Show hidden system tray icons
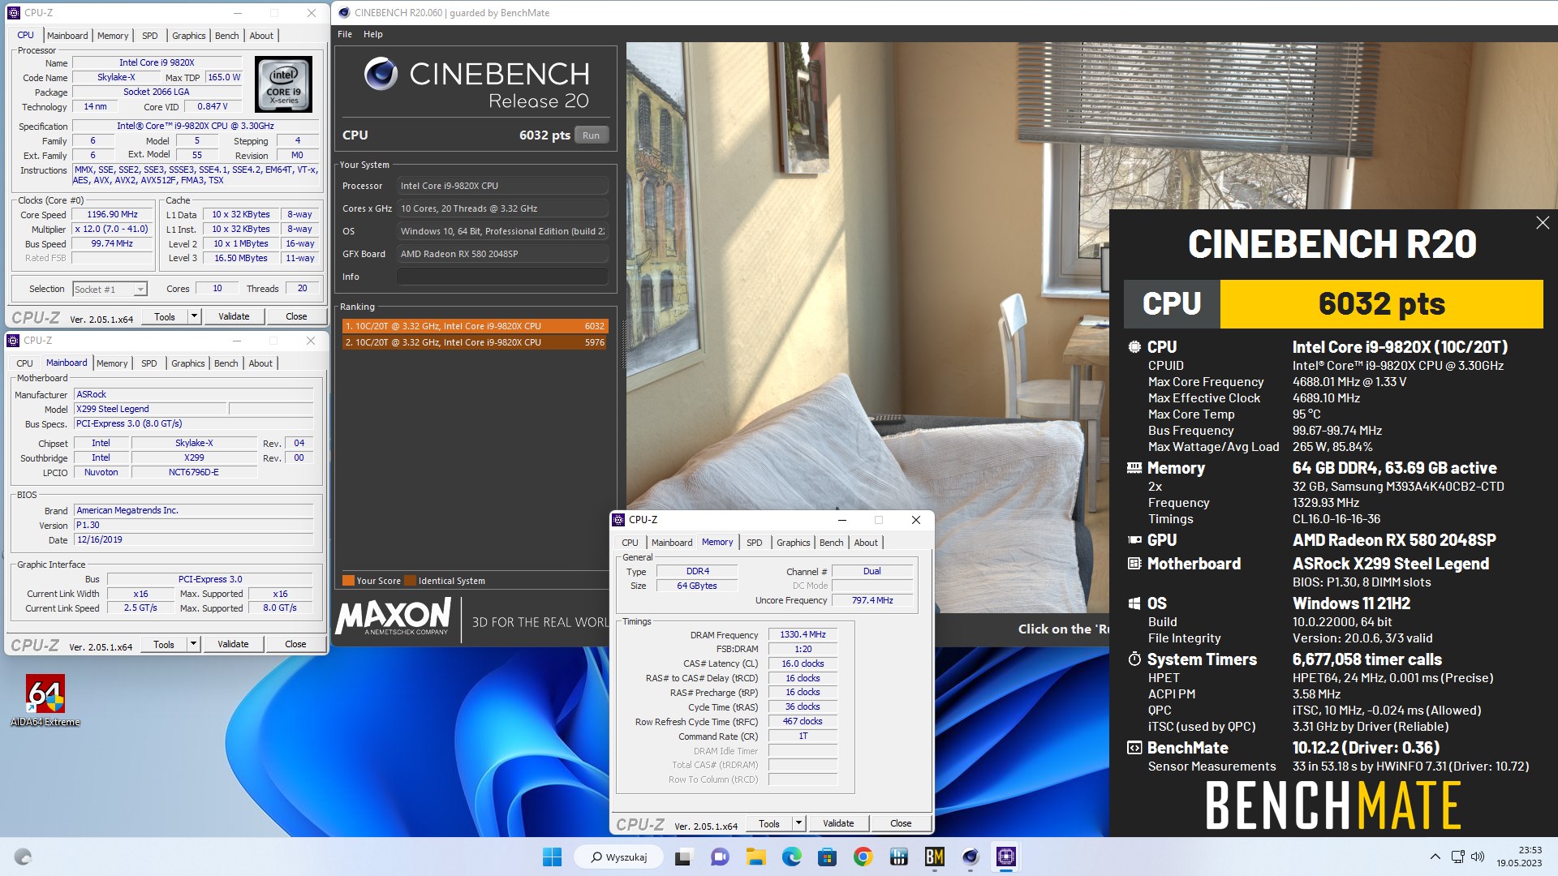Image resolution: width=1558 pixels, height=876 pixels. pyautogui.click(x=1435, y=857)
